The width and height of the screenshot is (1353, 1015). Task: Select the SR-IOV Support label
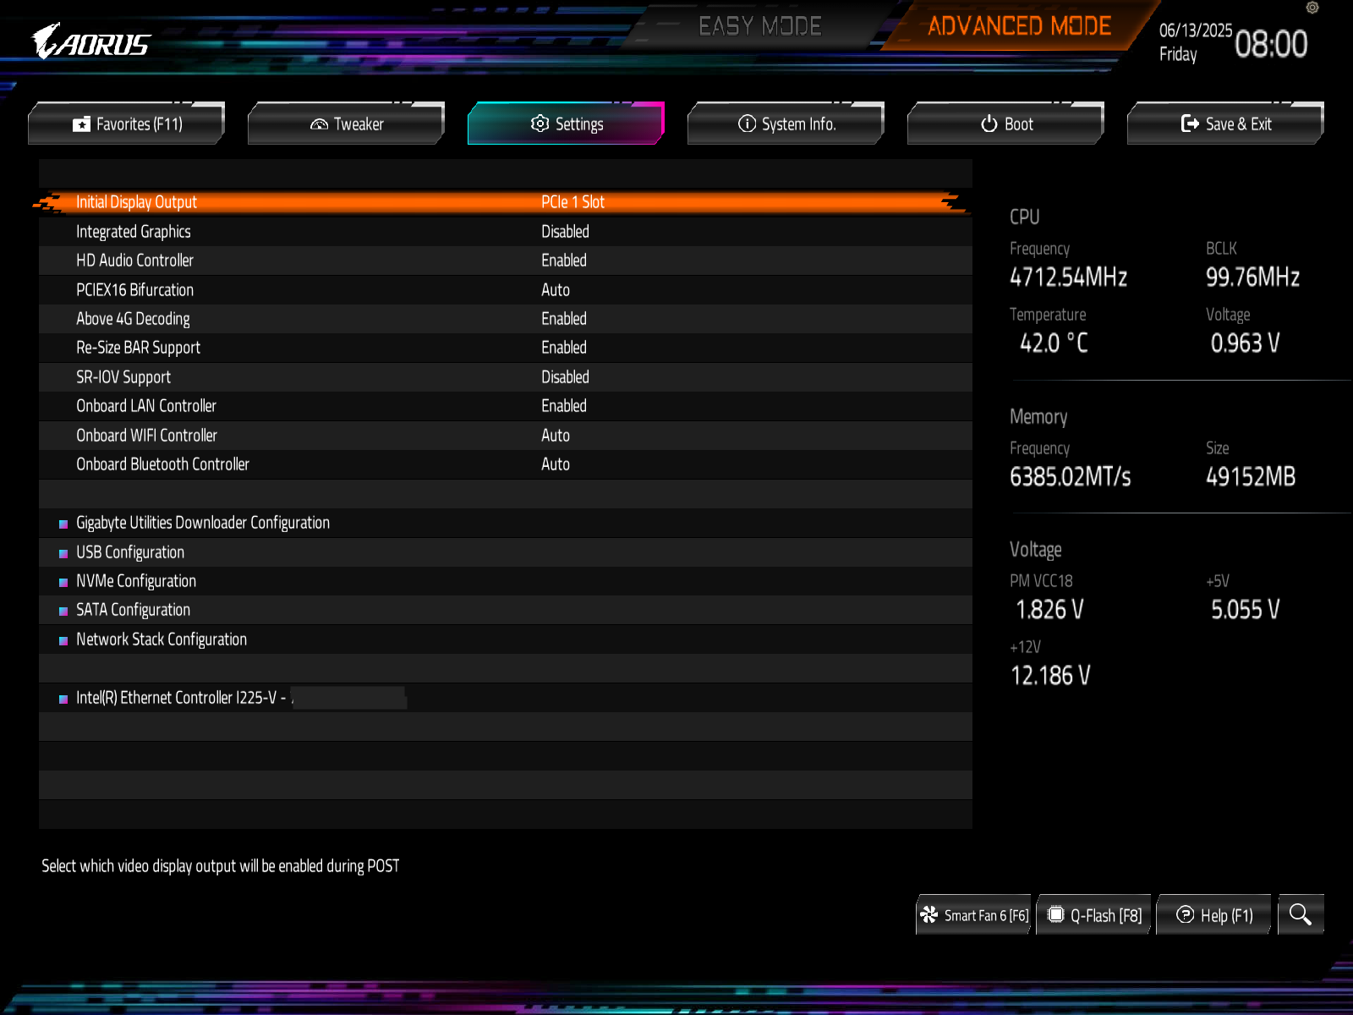[x=123, y=377]
